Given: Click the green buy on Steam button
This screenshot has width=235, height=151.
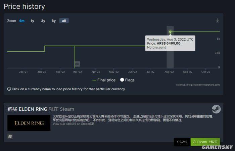Looking at the screenshot, I should pos(205,142).
